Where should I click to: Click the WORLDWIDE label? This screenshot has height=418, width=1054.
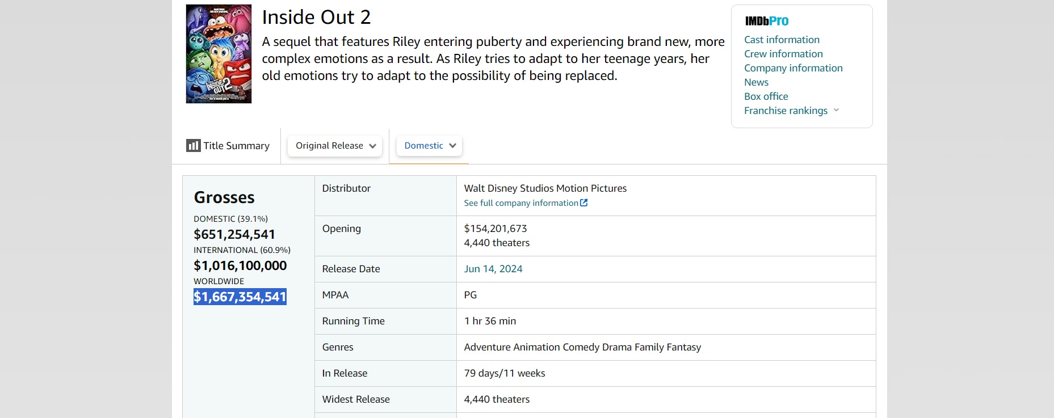[219, 281]
